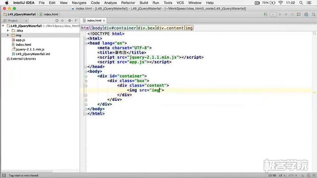Select index.html in the project tree
317x178 pixels.
21,44
